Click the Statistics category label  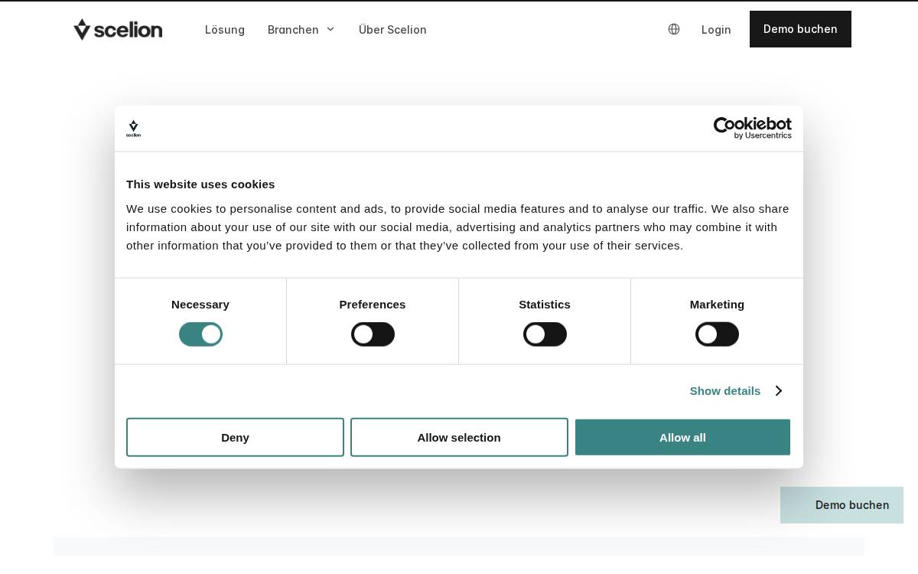point(545,304)
